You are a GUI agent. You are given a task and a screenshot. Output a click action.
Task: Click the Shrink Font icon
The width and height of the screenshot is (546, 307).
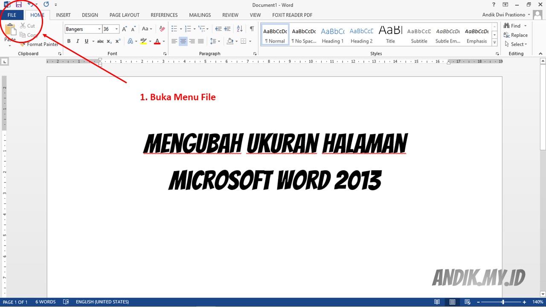(x=134, y=29)
